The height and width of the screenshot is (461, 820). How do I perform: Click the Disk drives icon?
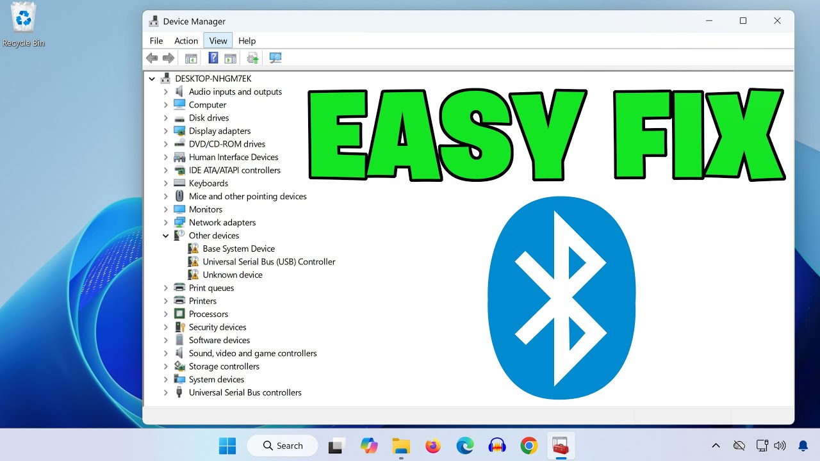click(x=179, y=118)
